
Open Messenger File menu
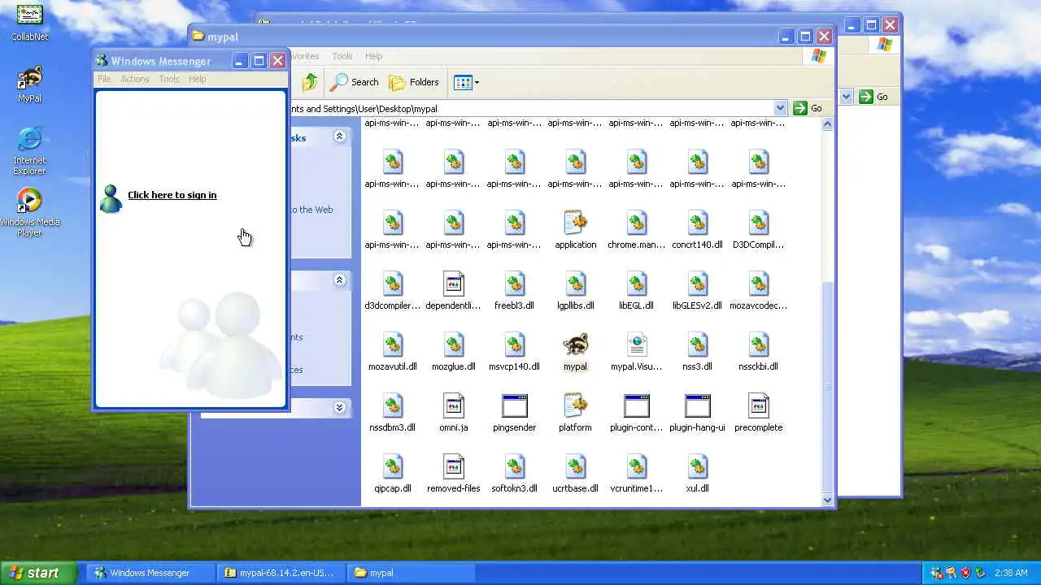(104, 79)
